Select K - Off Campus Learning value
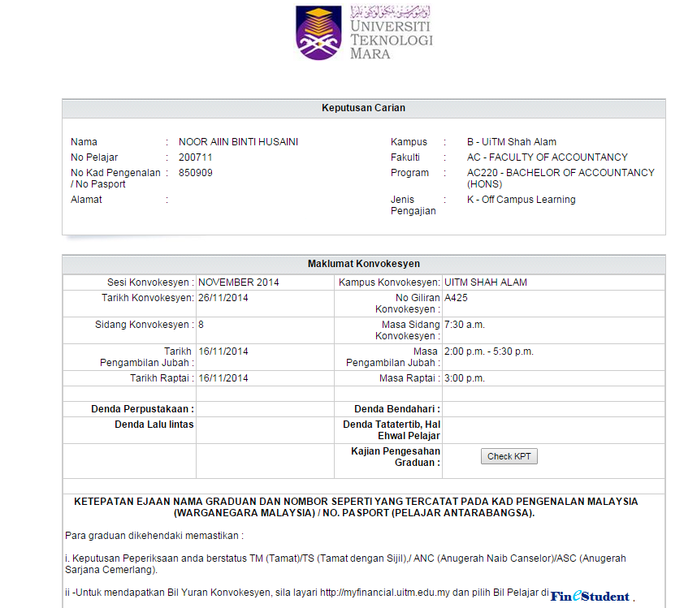This screenshot has height=608, width=697. coord(521,200)
